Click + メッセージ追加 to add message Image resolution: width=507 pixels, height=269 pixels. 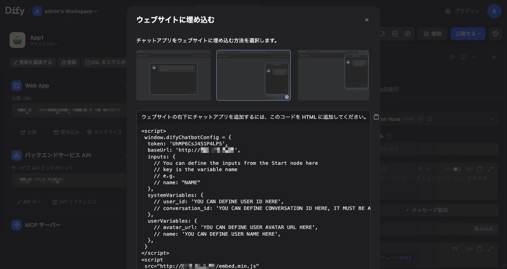tap(427, 210)
